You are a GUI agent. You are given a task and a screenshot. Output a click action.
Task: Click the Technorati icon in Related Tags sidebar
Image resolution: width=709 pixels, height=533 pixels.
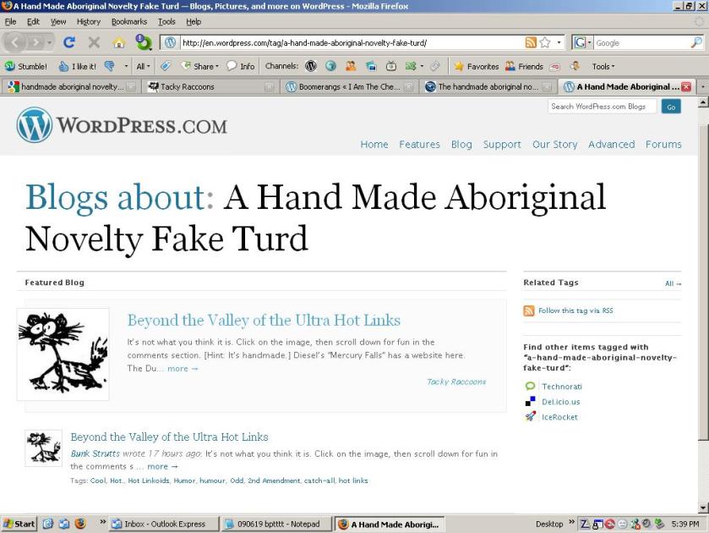click(530, 386)
